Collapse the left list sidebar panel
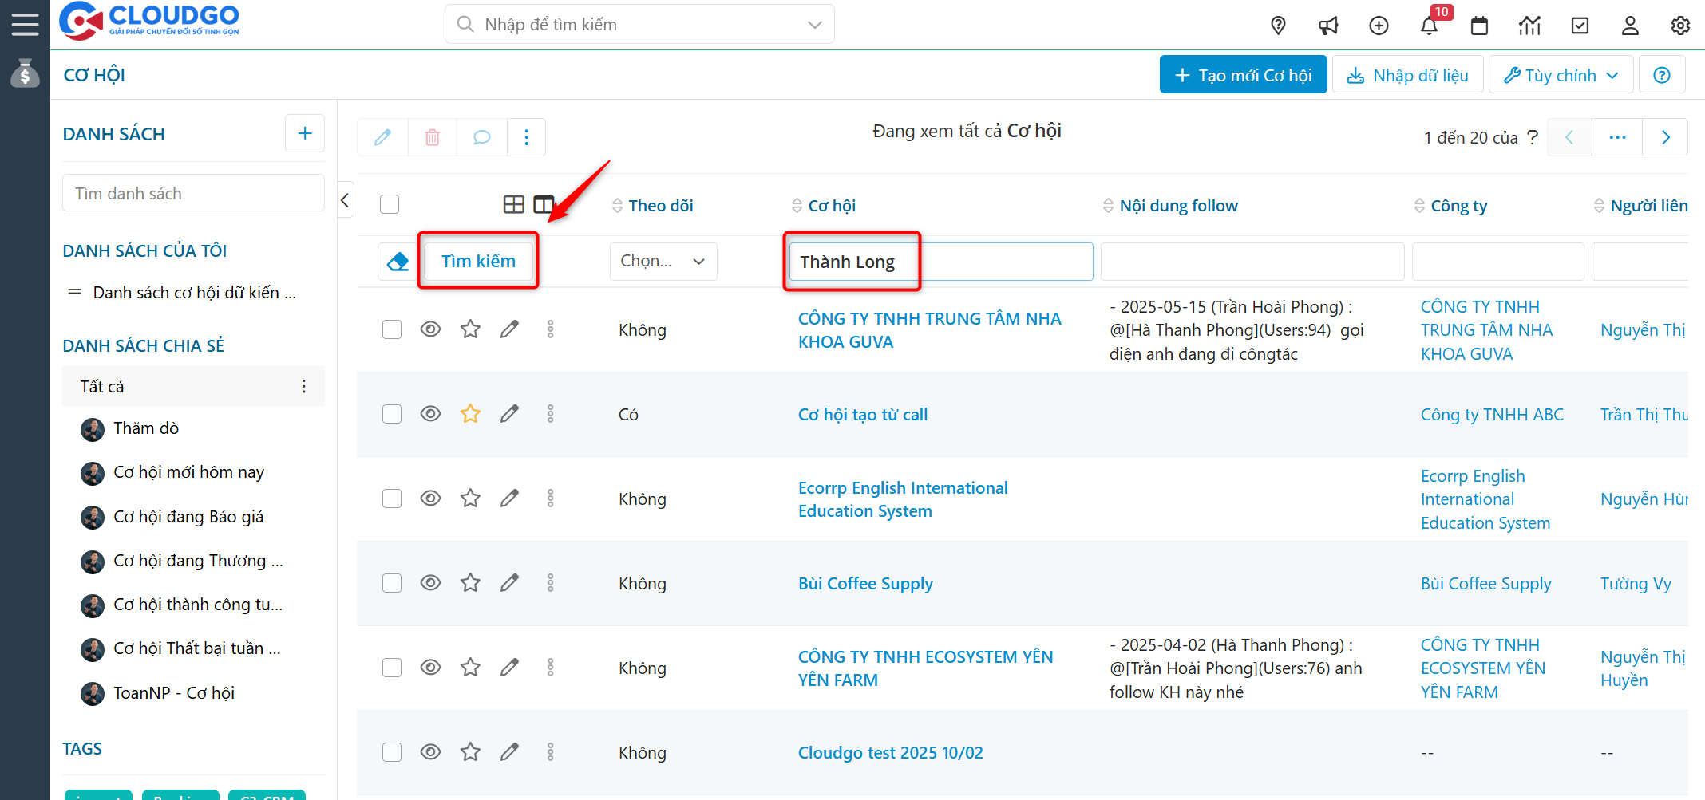This screenshot has width=1705, height=800. [x=345, y=200]
